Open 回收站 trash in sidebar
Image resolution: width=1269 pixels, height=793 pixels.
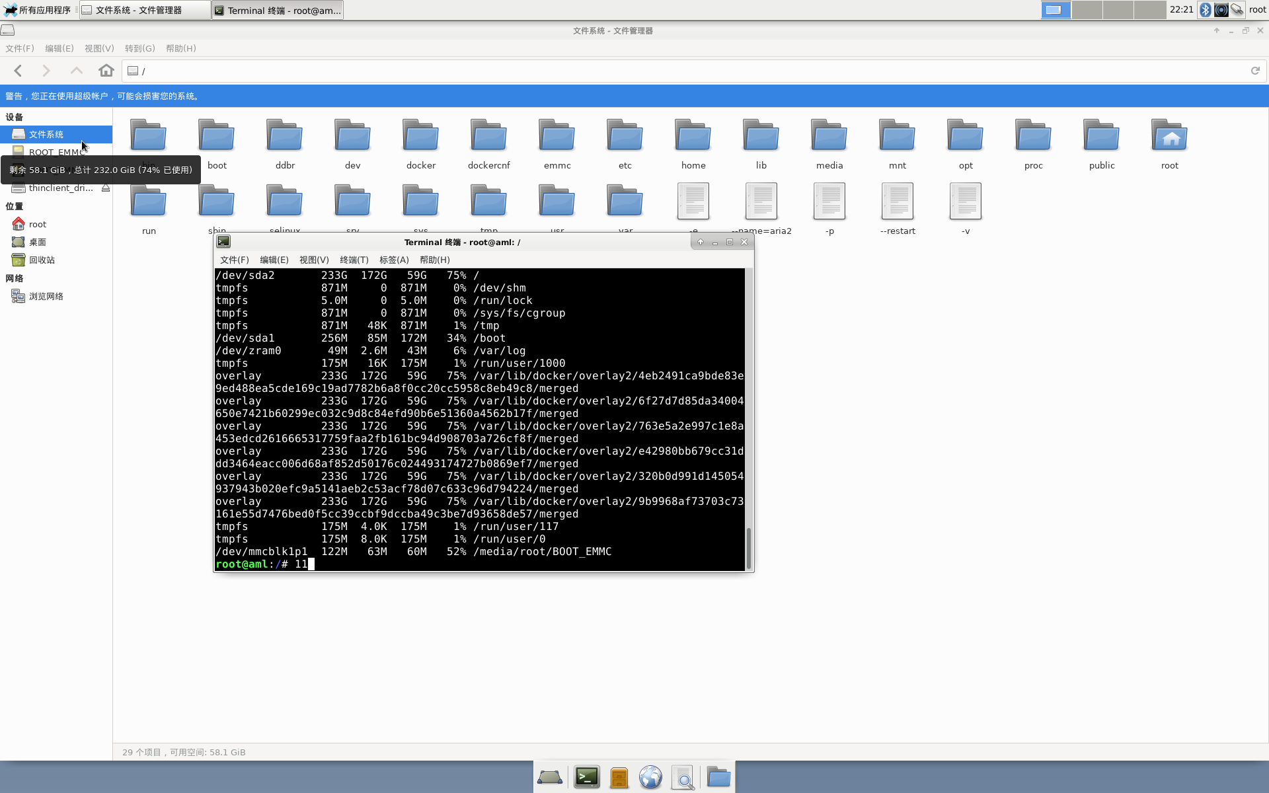click(56, 260)
